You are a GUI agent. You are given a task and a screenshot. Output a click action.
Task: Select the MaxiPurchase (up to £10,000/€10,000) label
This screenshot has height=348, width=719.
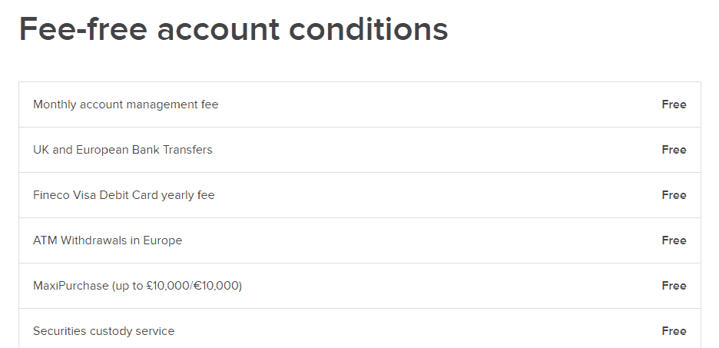click(138, 286)
